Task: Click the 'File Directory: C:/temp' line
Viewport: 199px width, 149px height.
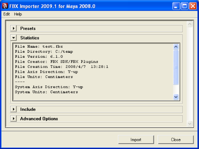Action: (44, 52)
